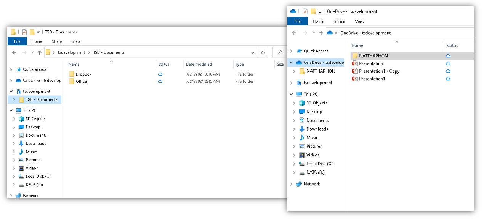
Task: Open the Home tab in OneDrive window
Action: tap(318, 21)
